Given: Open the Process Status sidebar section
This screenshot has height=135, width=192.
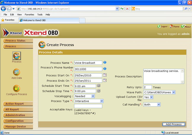Looking at the screenshot, I should (x=18, y=41).
